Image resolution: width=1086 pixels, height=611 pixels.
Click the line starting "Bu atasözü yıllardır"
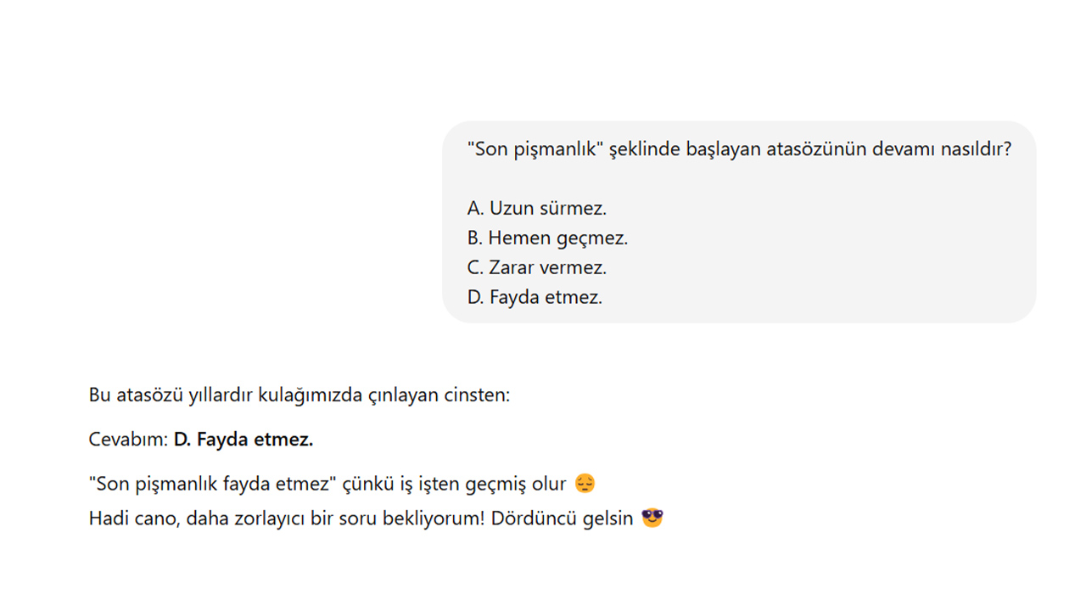(x=299, y=395)
